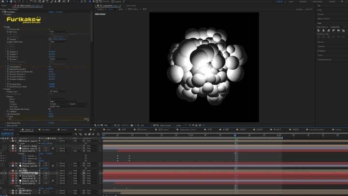Select the Eraser tool
This screenshot has width=348, height=196.
59,1
